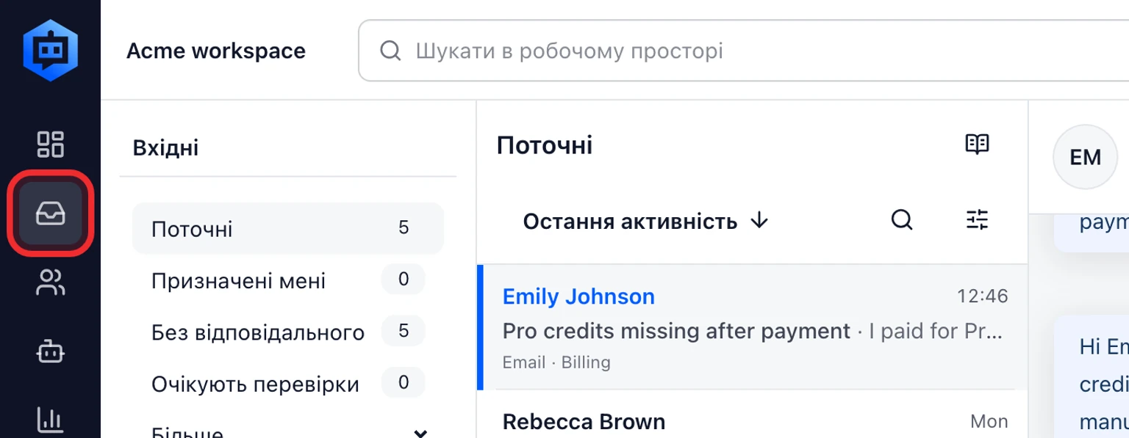The width and height of the screenshot is (1129, 438).
Task: Expand the Більше section chevron
Action: click(420, 434)
